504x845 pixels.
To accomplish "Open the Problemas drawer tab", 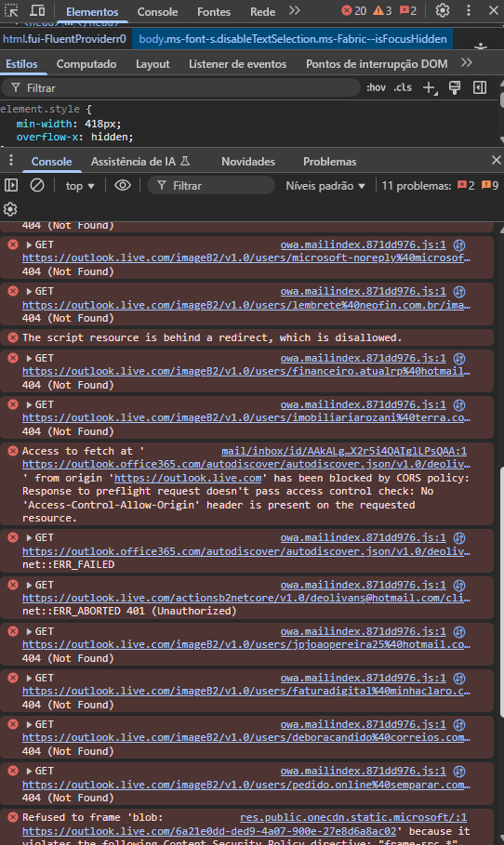I will pos(329,161).
